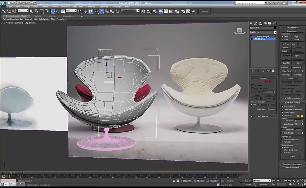
Task: Open the selection filter All dropdown
Action: (23, 11)
